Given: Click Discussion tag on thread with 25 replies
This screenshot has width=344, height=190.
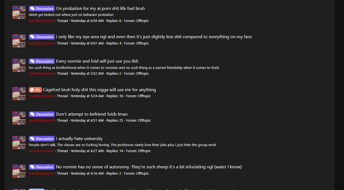Looking at the screenshot, I should coord(42,114).
